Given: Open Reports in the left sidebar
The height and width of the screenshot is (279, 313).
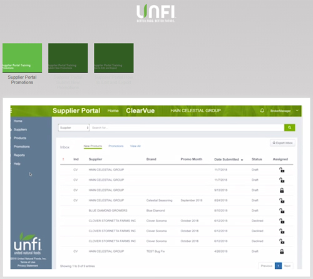Looking at the screenshot, I should point(19,155).
